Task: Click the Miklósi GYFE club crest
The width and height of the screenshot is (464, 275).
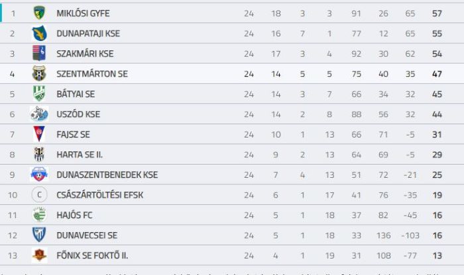Action: tap(39, 13)
